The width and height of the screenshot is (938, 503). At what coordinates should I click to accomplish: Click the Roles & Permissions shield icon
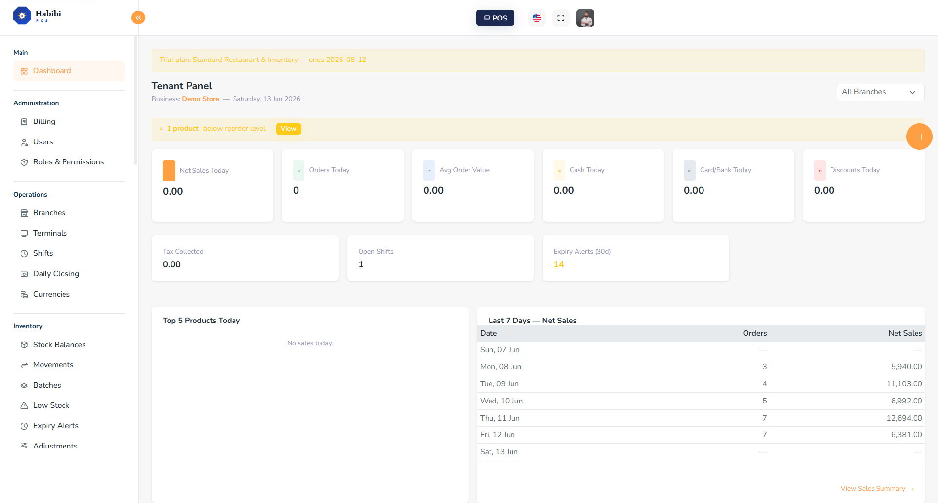click(x=24, y=162)
